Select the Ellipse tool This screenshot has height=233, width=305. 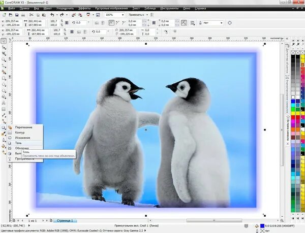(4, 84)
